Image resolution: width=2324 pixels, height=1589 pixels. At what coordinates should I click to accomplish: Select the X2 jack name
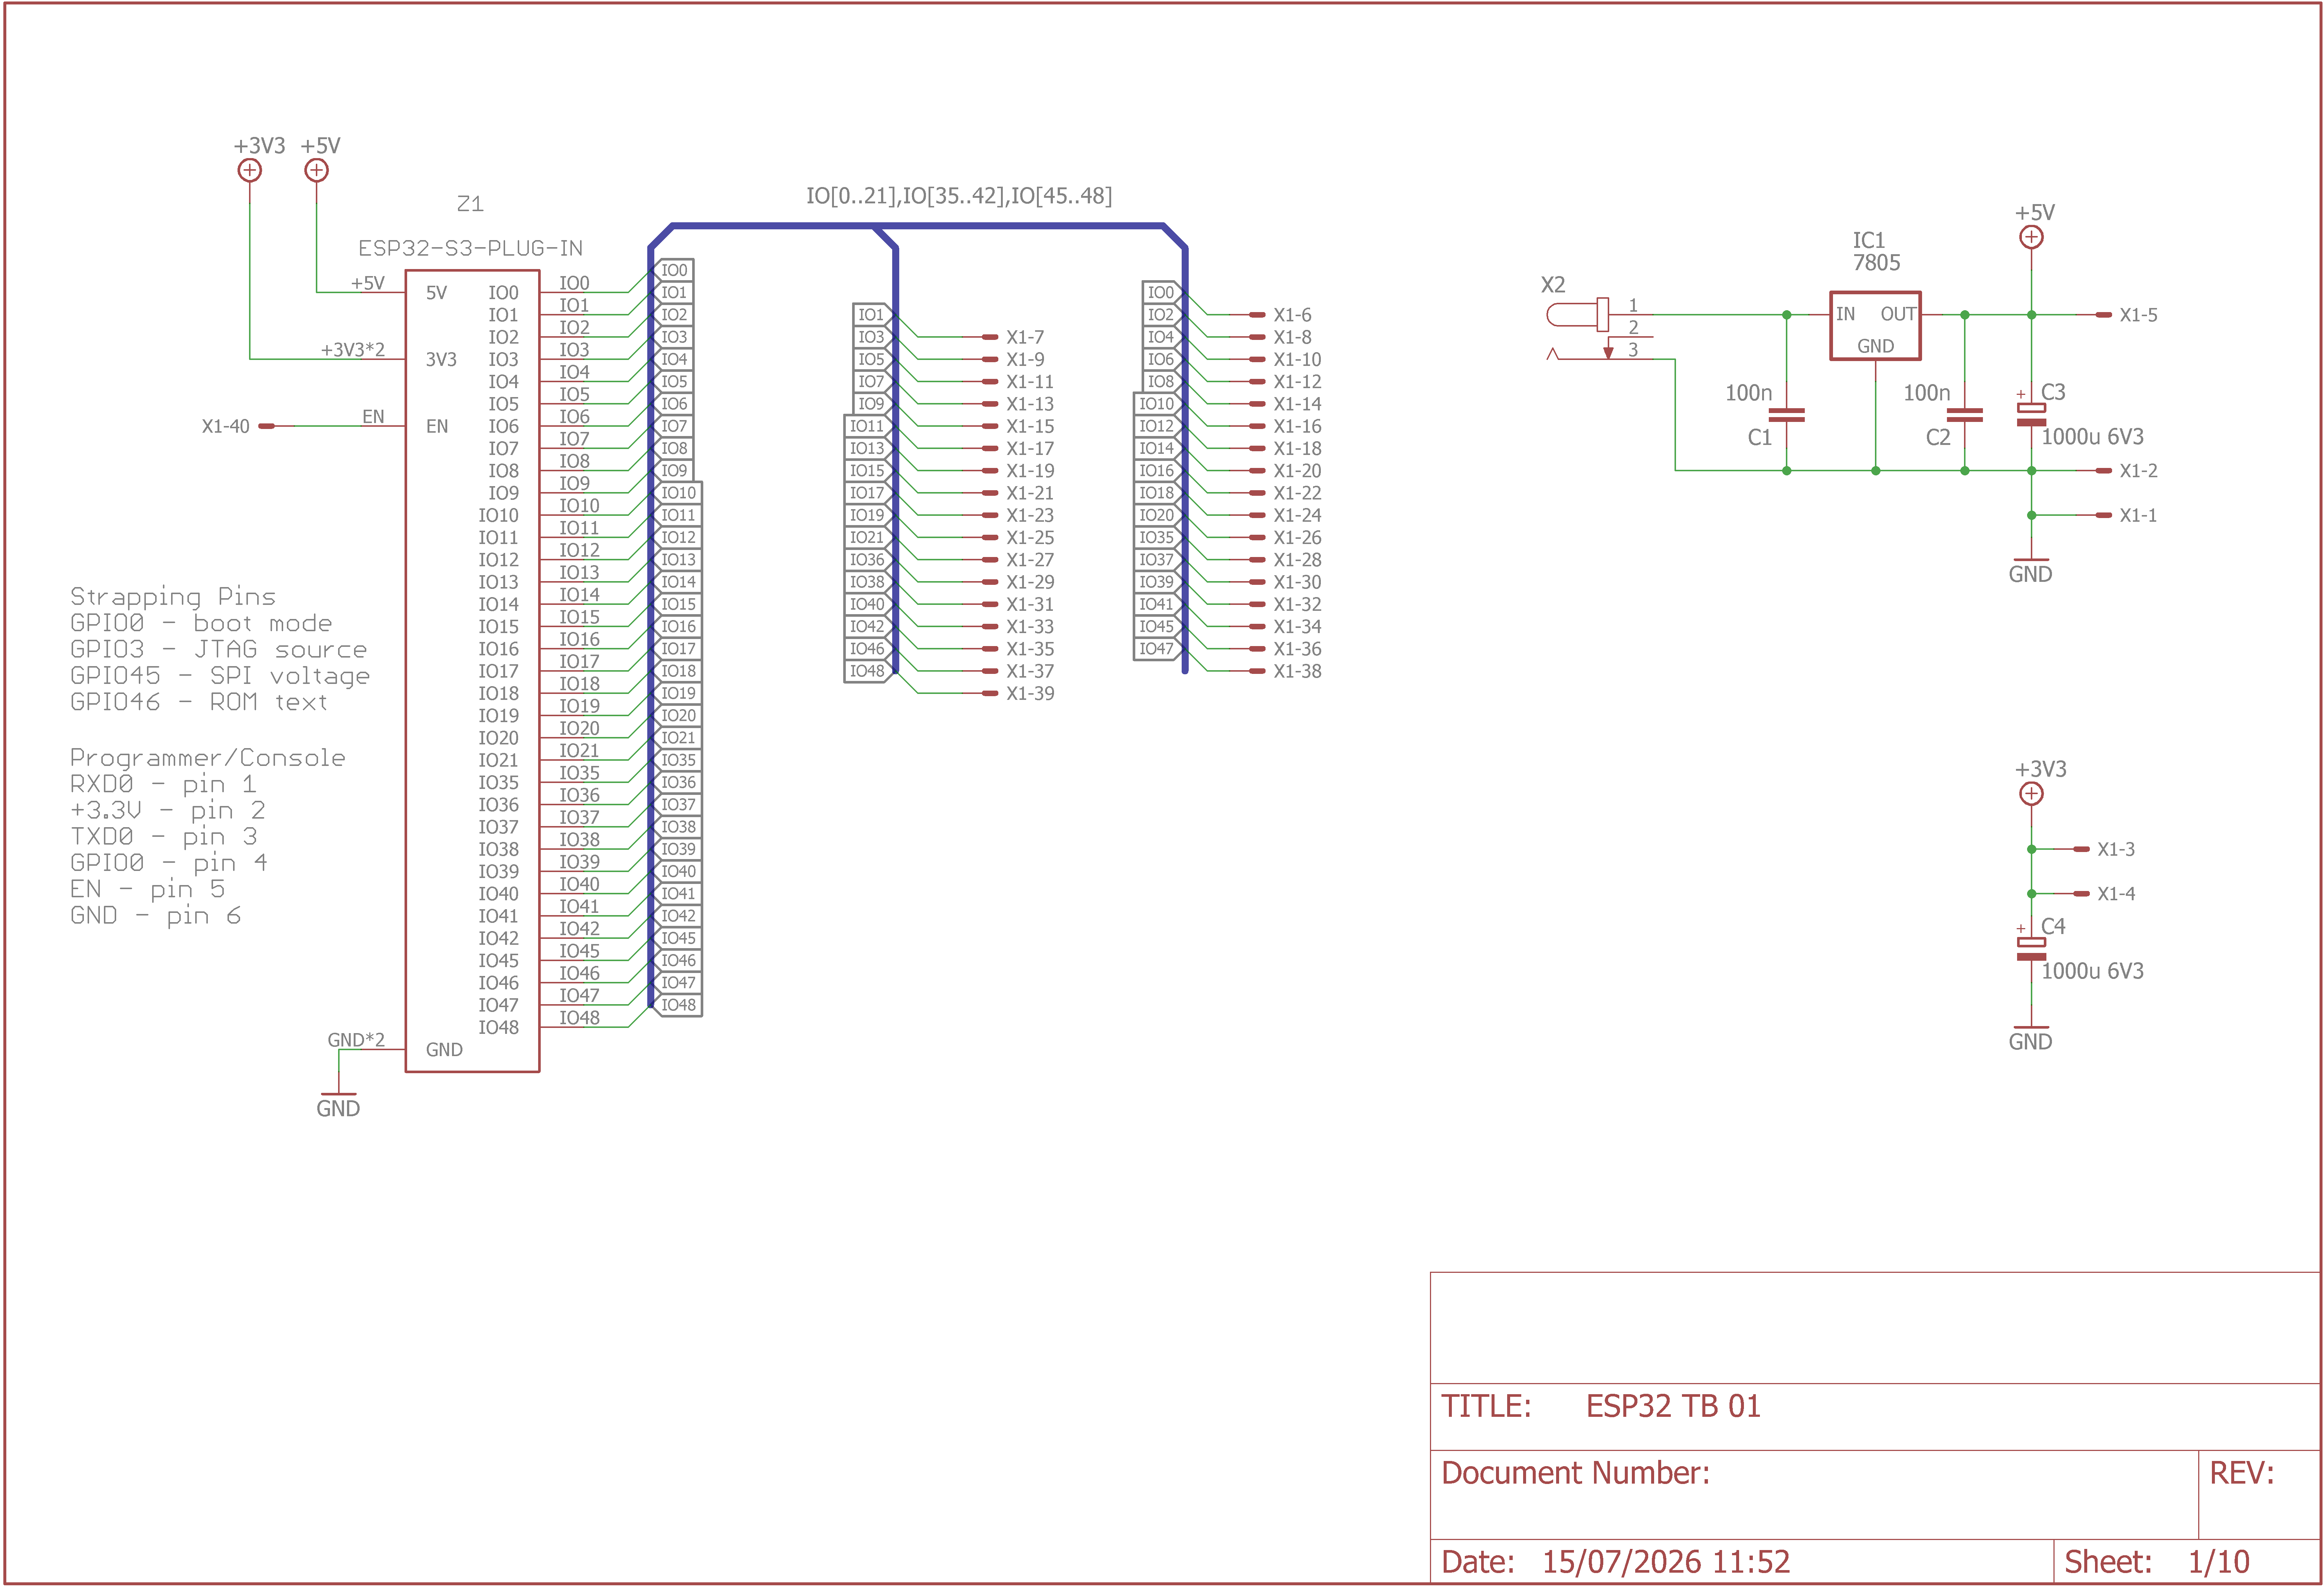click(1553, 285)
